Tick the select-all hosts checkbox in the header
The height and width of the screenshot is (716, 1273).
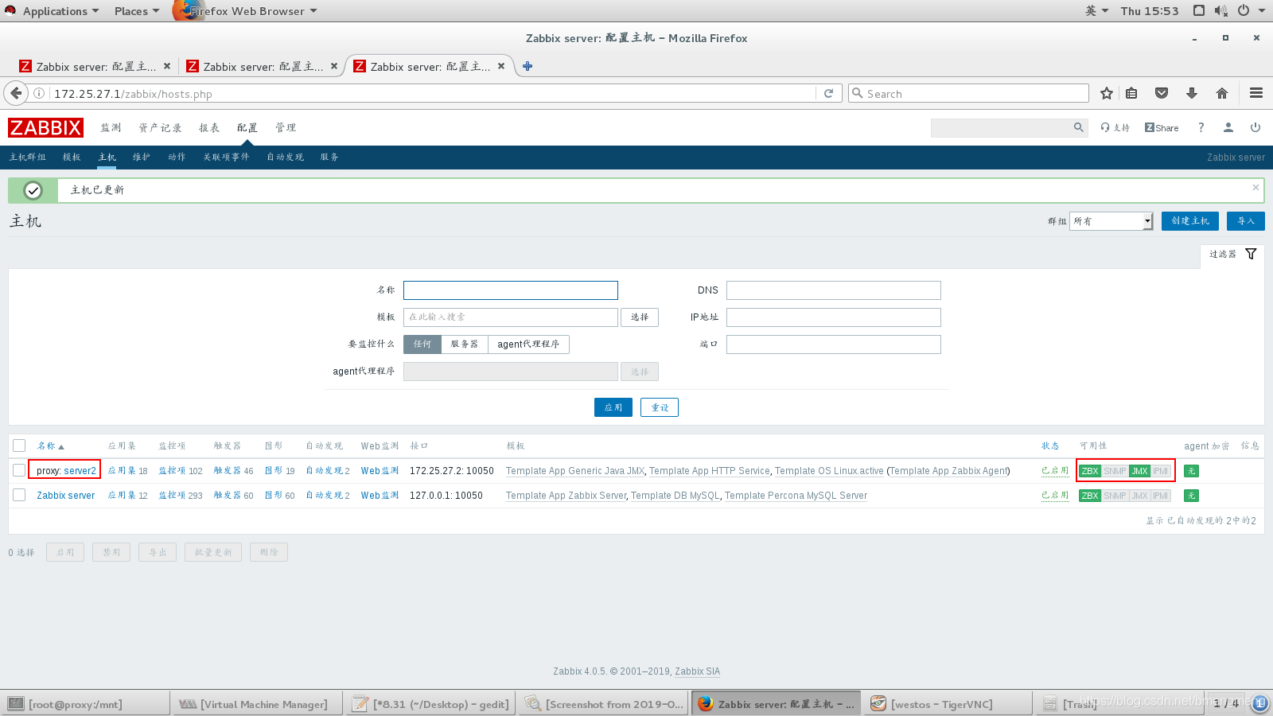tap(19, 446)
